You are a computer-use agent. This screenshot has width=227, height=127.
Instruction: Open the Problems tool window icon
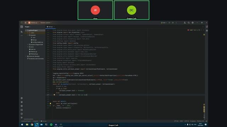click(22, 114)
